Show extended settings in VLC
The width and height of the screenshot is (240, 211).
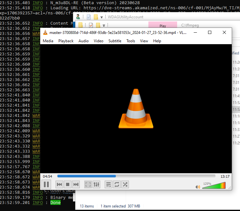pos(96,184)
